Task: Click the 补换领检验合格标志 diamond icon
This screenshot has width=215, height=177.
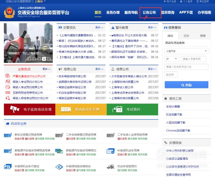Action: click(x=59, y=167)
